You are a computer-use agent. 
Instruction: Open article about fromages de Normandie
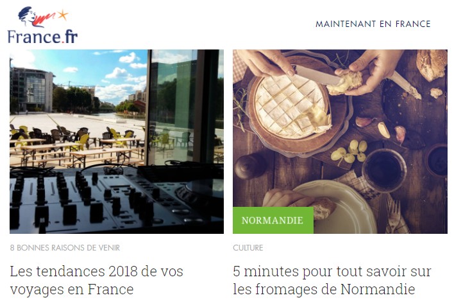(332, 280)
